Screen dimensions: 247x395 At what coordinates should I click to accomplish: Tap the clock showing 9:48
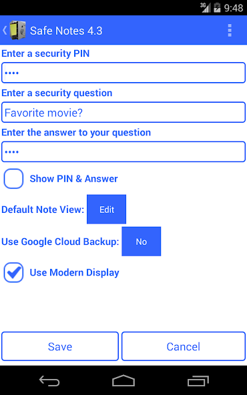(x=234, y=8)
